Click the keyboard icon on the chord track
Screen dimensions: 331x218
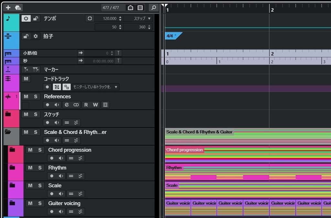click(57, 87)
